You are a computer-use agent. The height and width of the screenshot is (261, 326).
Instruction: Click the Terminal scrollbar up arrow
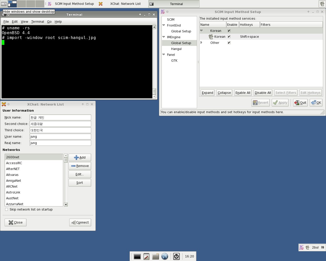coord(154,27)
